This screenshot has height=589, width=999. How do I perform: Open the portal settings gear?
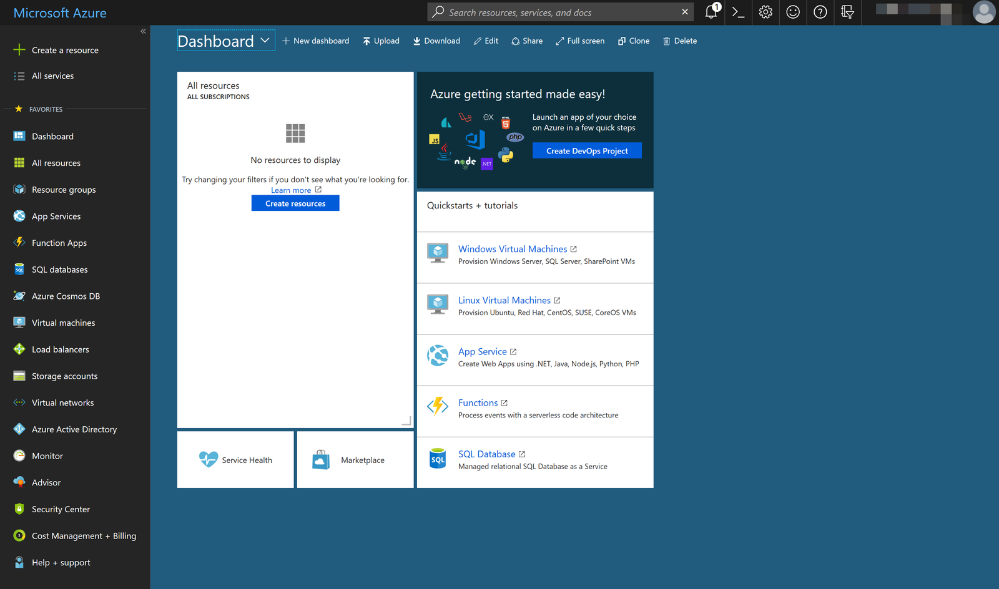765,12
